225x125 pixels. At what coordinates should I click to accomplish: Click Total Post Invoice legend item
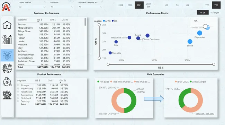tap(121, 82)
